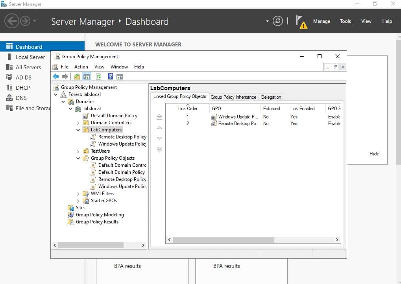
Task: Select Default Domain Policy under lab.local
Action: click(x=114, y=116)
